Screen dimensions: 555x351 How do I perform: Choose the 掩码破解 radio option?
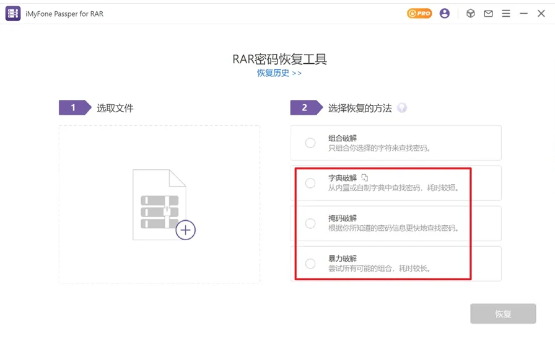[x=310, y=223]
